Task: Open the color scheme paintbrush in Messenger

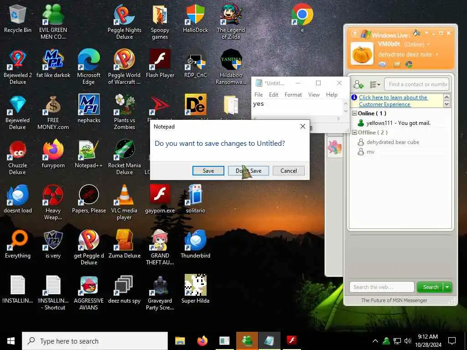Action: click(417, 33)
